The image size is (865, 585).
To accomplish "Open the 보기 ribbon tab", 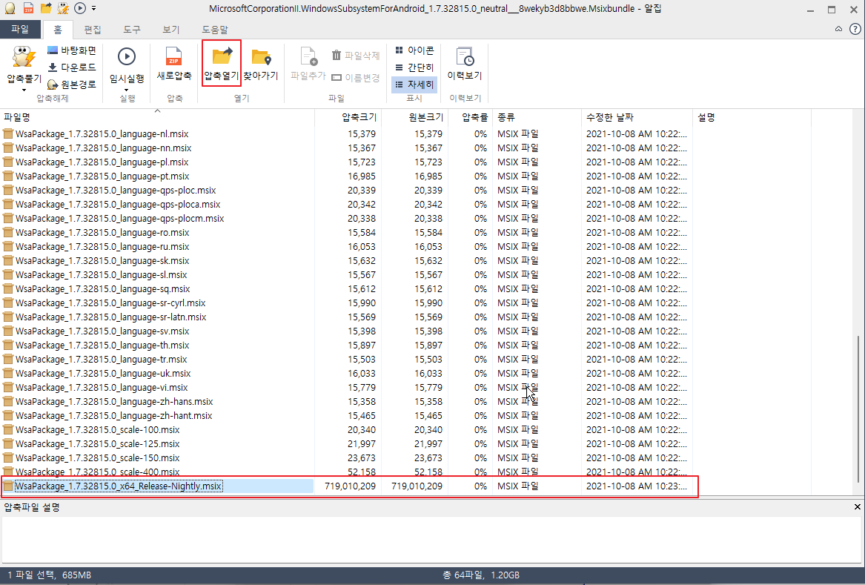I will tap(170, 29).
